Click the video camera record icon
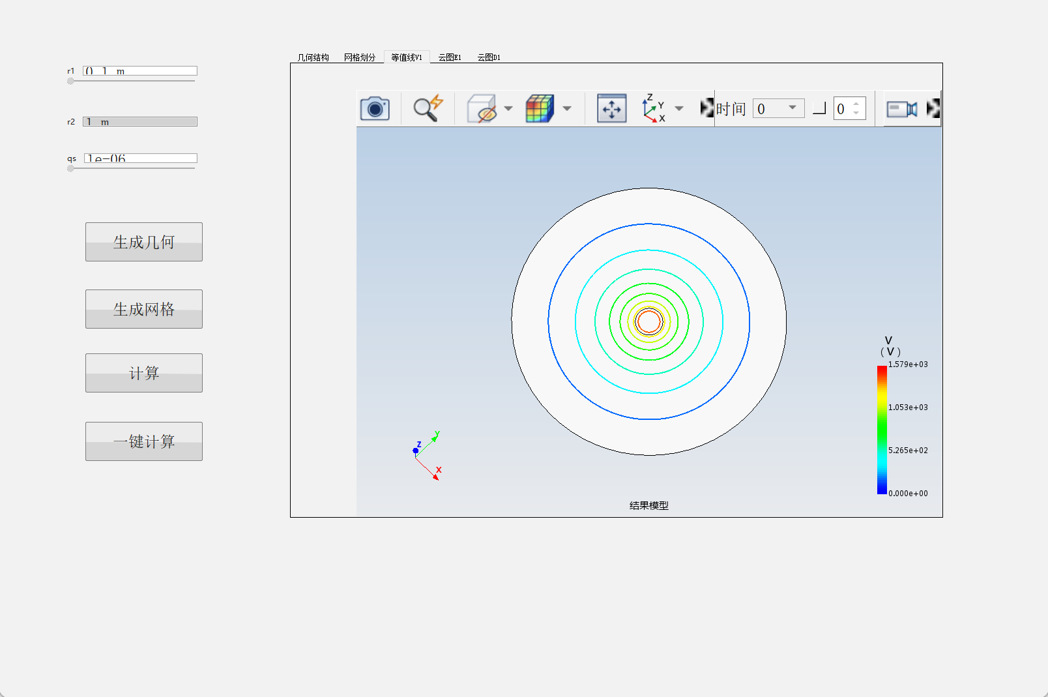 tap(902, 109)
